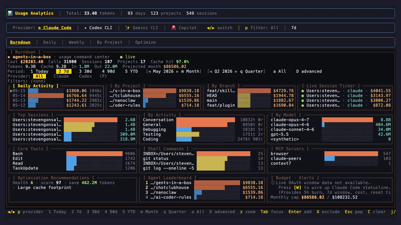This screenshot has width=401, height=225.
Task: Click the row marker arrow beside 05-15
Action: [x=11, y=91]
